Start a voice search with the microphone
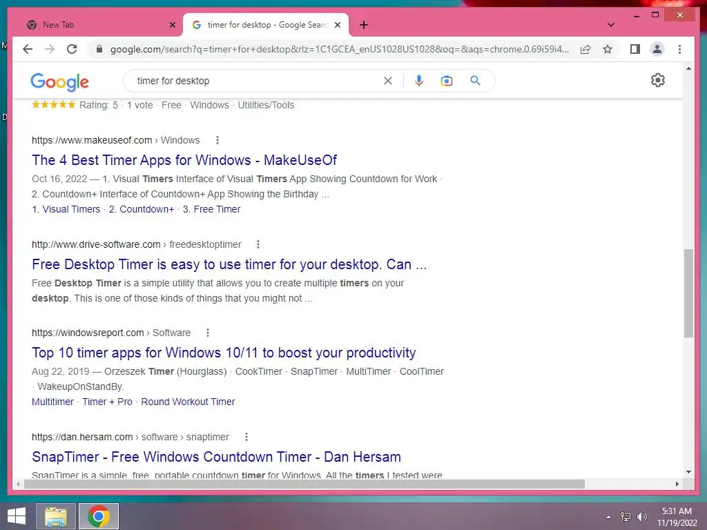707x530 pixels. tap(419, 81)
